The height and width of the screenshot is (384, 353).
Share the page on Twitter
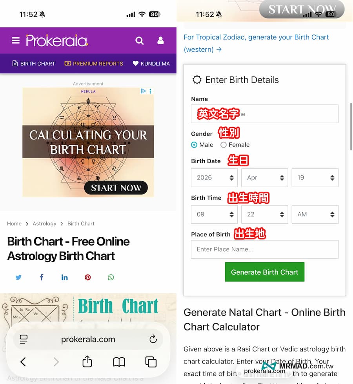(x=18, y=278)
